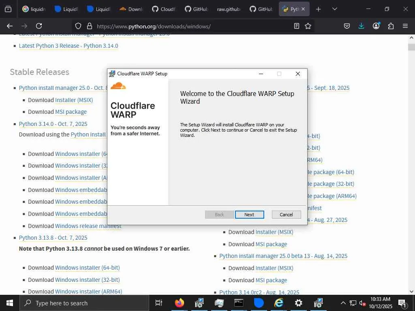The width and height of the screenshot is (415, 311).
Task: Open the blue shield app taskbar icon
Action: (259, 303)
